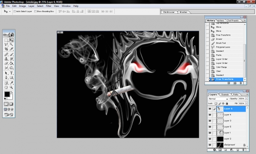The width and height of the screenshot is (256, 154).
Task: Add a layer mask in Layers panel
Action: click(220, 150)
